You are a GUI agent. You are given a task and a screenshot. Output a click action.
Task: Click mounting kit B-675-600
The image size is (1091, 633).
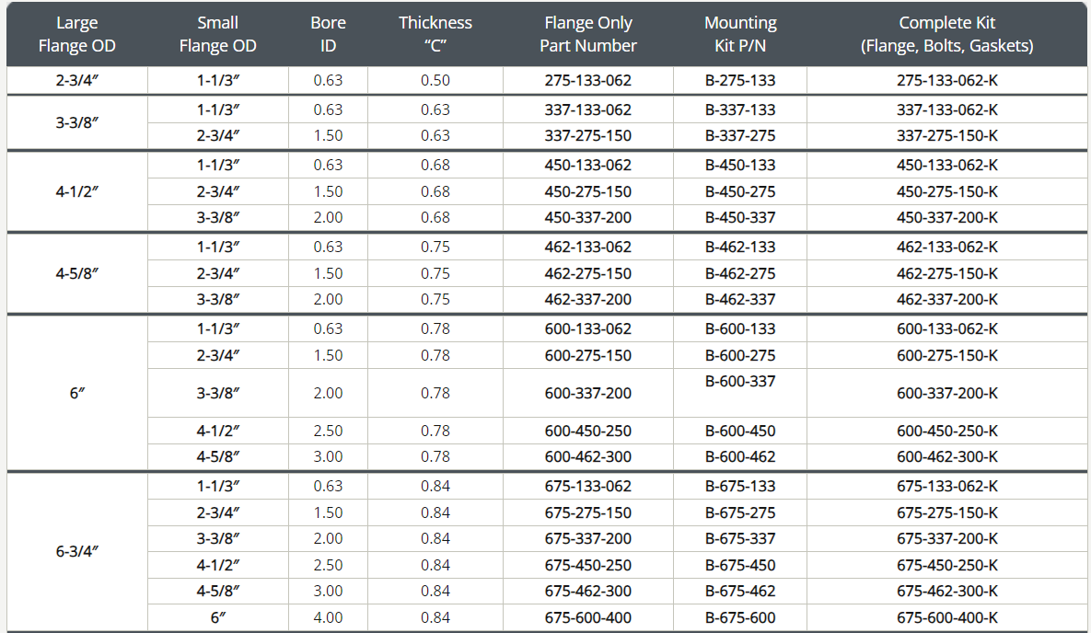pos(740,617)
